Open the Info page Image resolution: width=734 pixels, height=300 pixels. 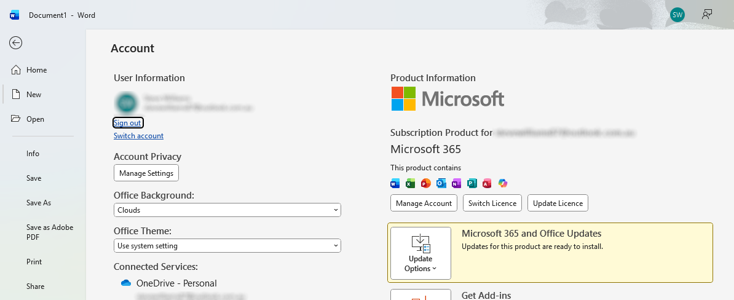33,154
